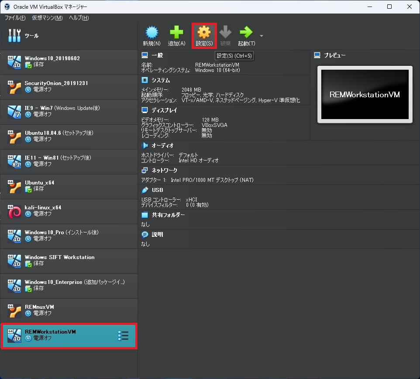Click the 破棄 discard arrow icon
This screenshot has width=420, height=379.
pos(225,32)
